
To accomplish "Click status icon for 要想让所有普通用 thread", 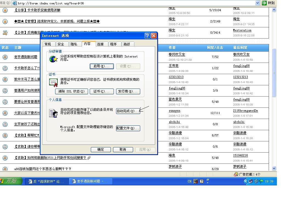I will coord(5,102).
